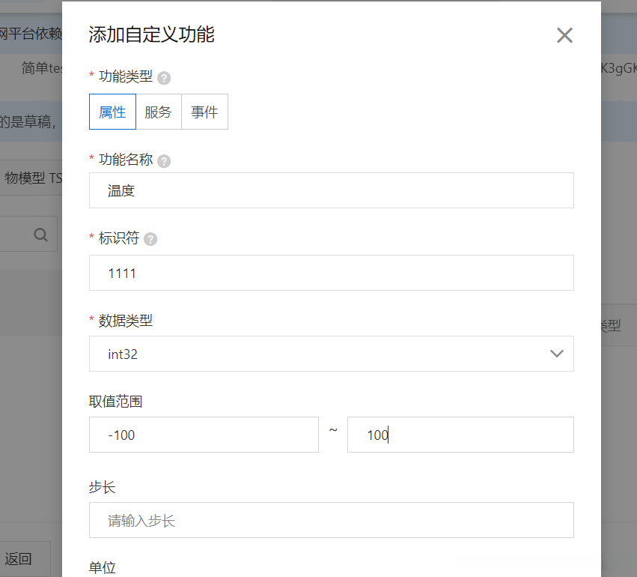
Task: Focus the 标识符 input showing 1111
Action: (x=331, y=273)
